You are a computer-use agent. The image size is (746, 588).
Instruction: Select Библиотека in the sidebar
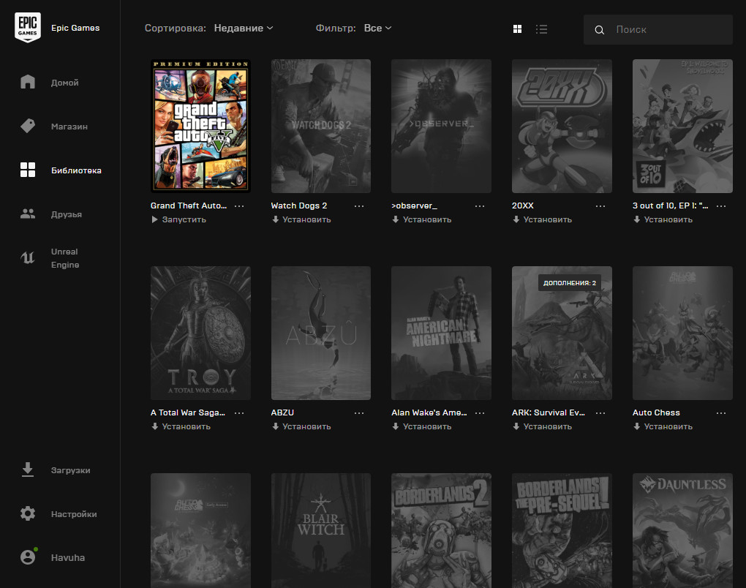pos(76,170)
